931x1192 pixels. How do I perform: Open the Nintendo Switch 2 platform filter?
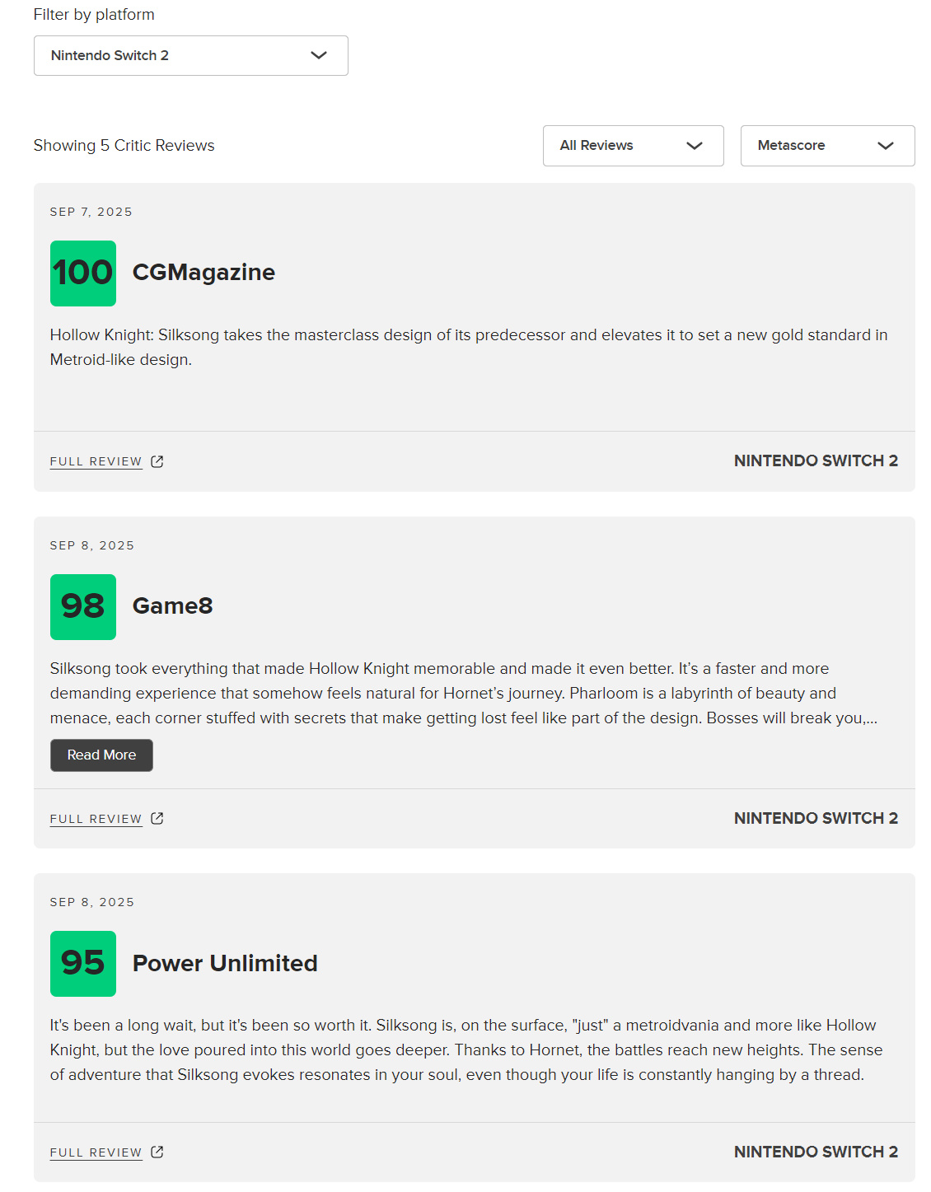[191, 55]
